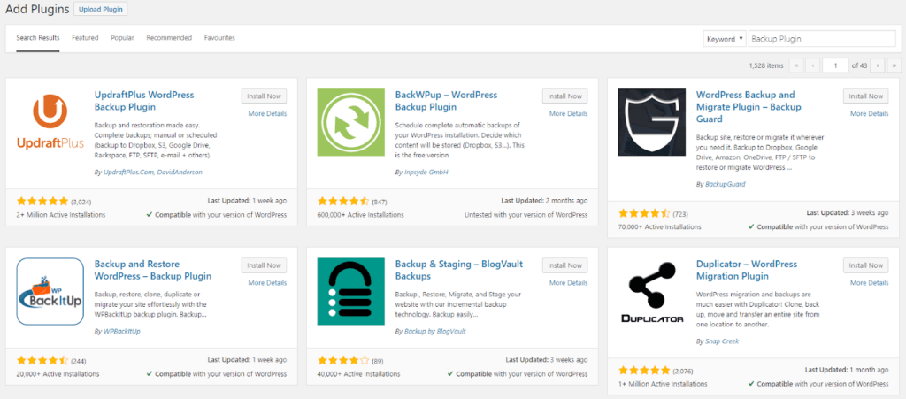Install the Backup and Restore WPBackItUp plugin
This screenshot has height=399, width=906.
[264, 265]
